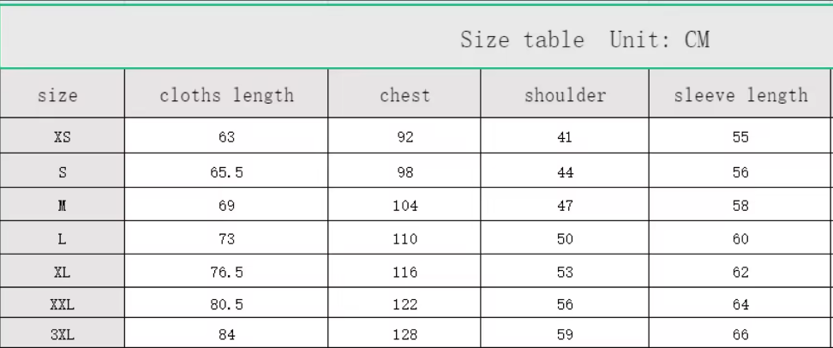Click the 'chest' column header cell
This screenshot has height=348, width=833.
[405, 95]
